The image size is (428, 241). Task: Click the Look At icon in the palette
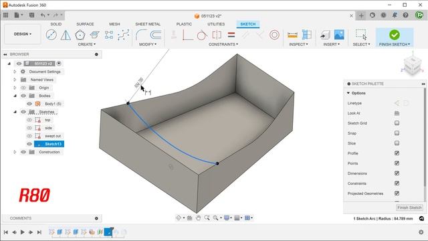(x=397, y=113)
